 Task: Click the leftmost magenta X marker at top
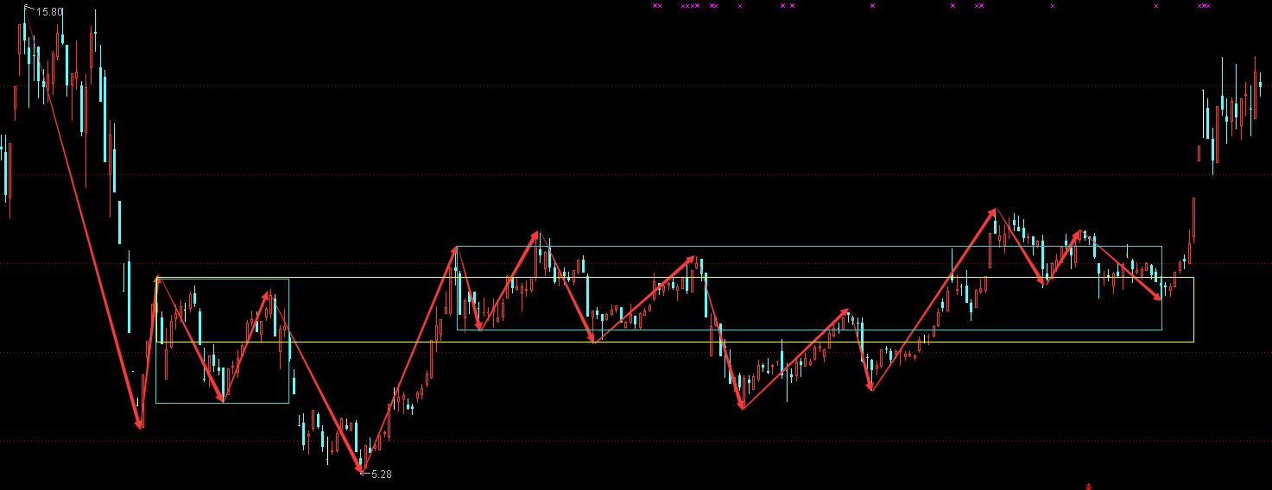pyautogui.click(x=656, y=6)
